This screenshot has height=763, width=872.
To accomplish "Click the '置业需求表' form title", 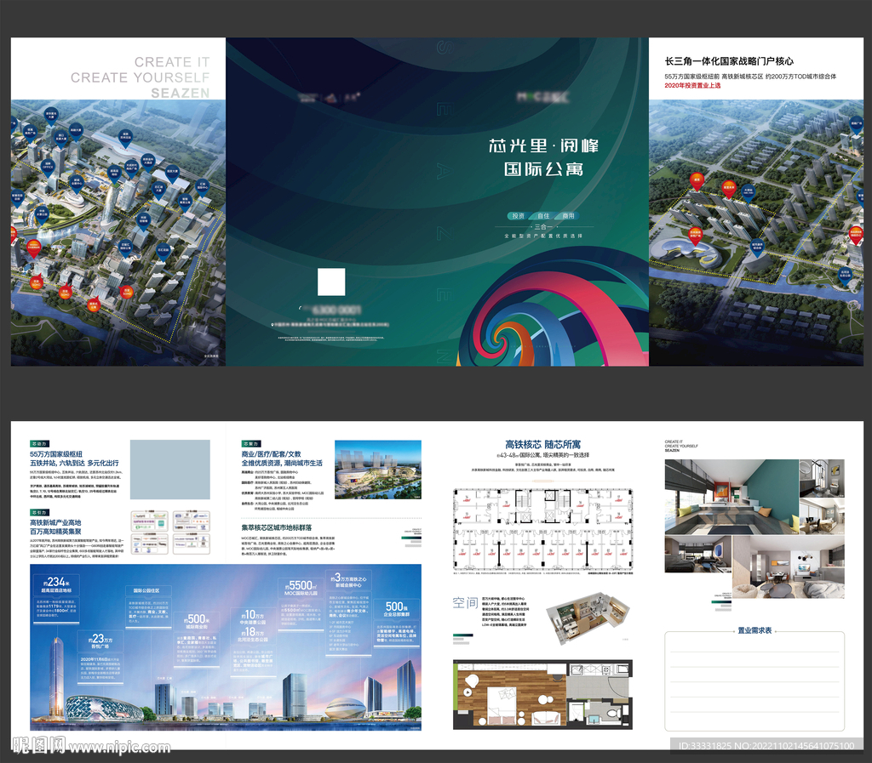I will pos(754,631).
